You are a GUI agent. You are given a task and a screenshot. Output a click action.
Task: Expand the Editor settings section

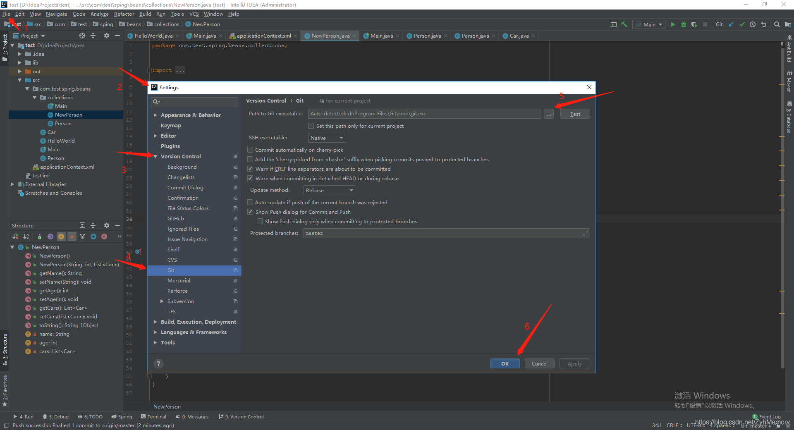tap(155, 136)
